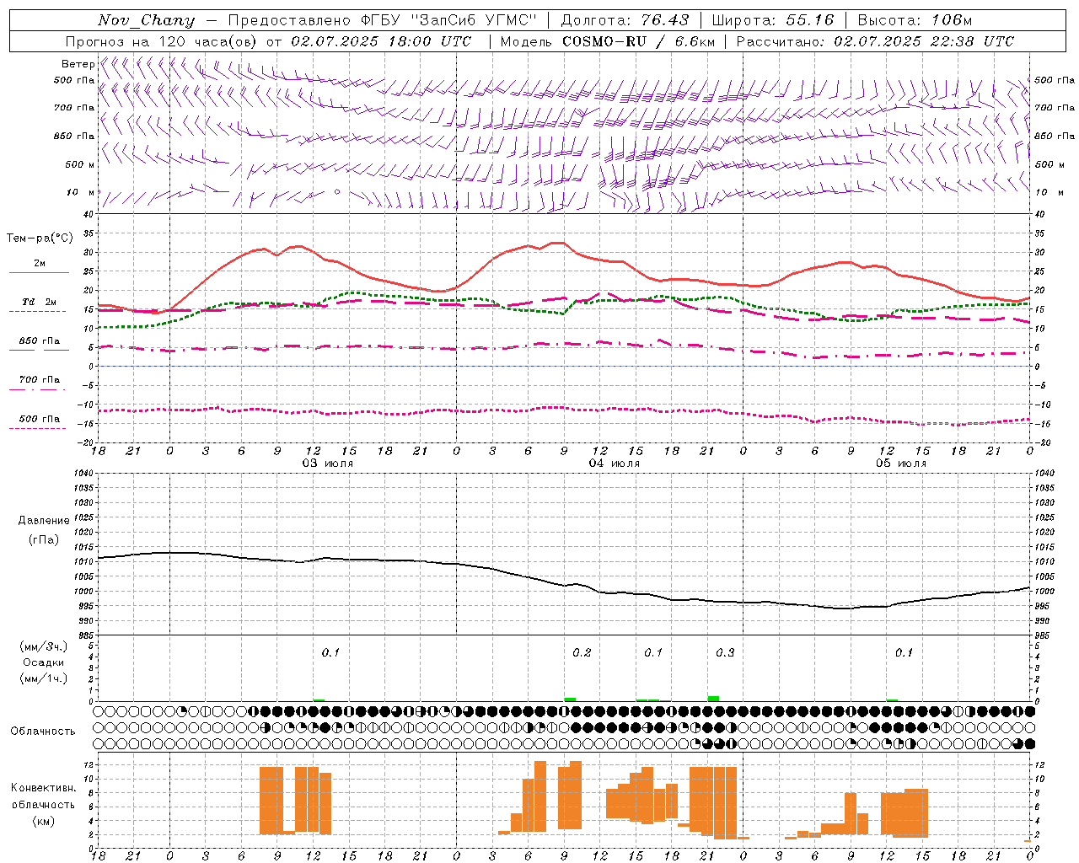Viewport: 1079px width, 863px height.
Task: Click the green precipitation bar under 0.2
Action: (570, 700)
